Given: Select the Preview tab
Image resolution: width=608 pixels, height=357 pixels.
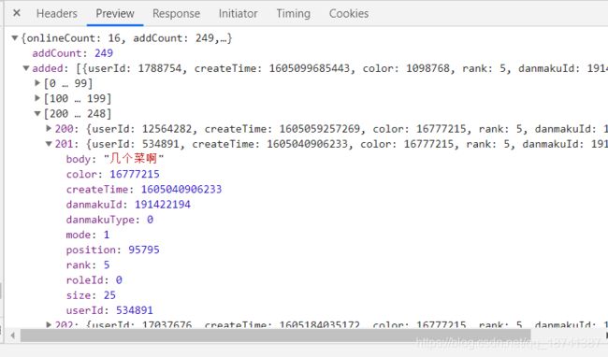Looking at the screenshot, I should pyautogui.click(x=115, y=14).
